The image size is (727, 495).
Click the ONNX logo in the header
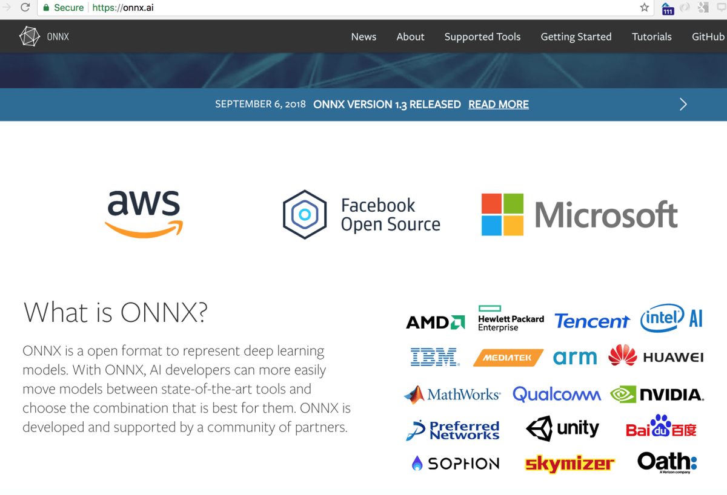[x=44, y=36]
